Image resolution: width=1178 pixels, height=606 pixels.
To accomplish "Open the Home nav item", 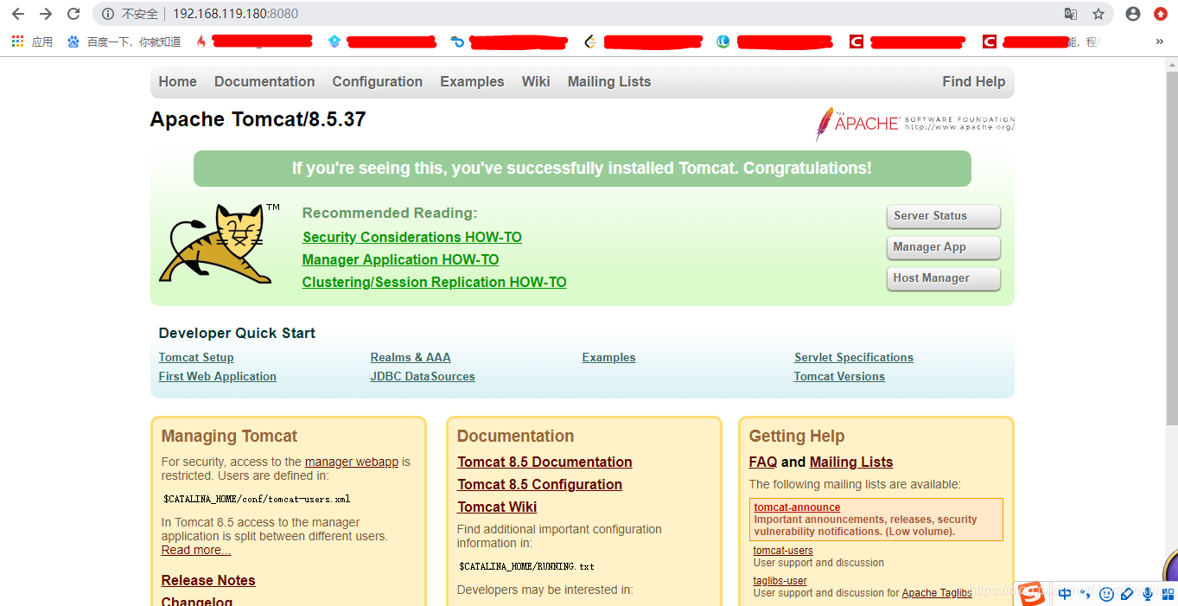I will click(178, 81).
